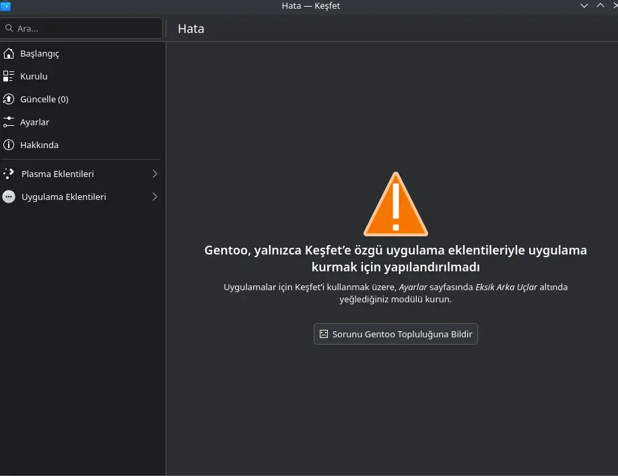
Task: Click the 'Gentoo, yalnızca Keşfet'e özgü' error heading
Action: (396, 259)
